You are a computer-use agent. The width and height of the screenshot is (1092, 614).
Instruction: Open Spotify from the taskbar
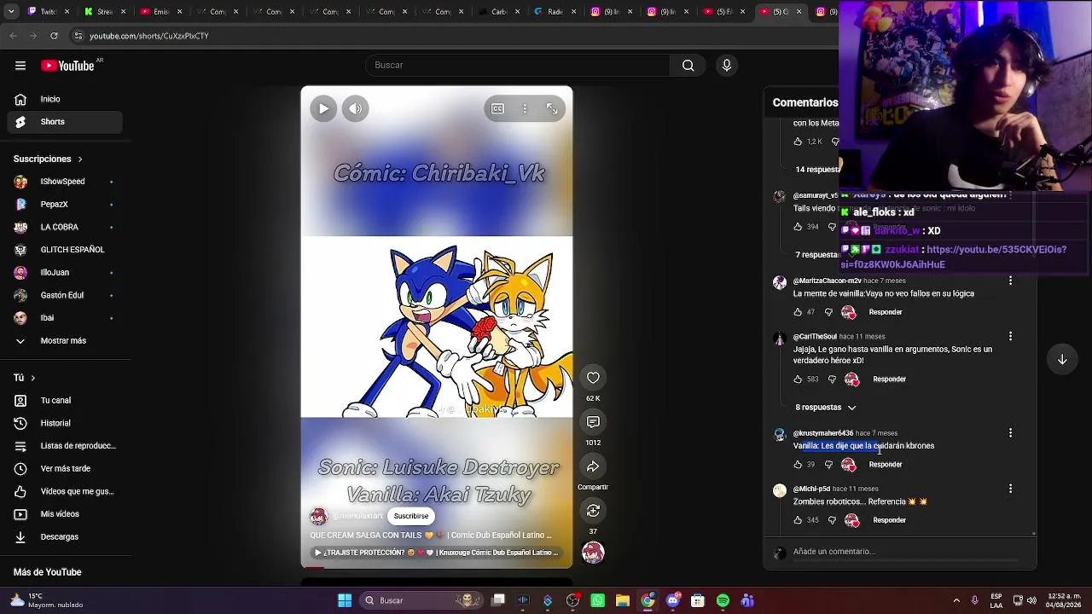pyautogui.click(x=723, y=600)
